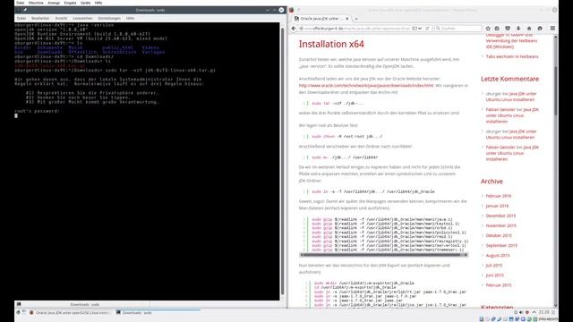Open Februar 2016 archive

499,196
